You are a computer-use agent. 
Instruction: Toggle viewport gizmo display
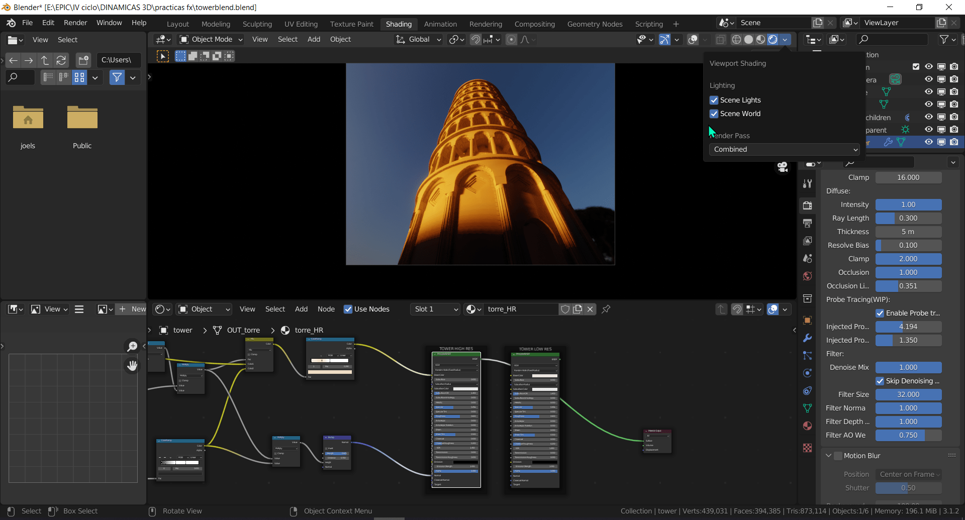click(x=664, y=40)
